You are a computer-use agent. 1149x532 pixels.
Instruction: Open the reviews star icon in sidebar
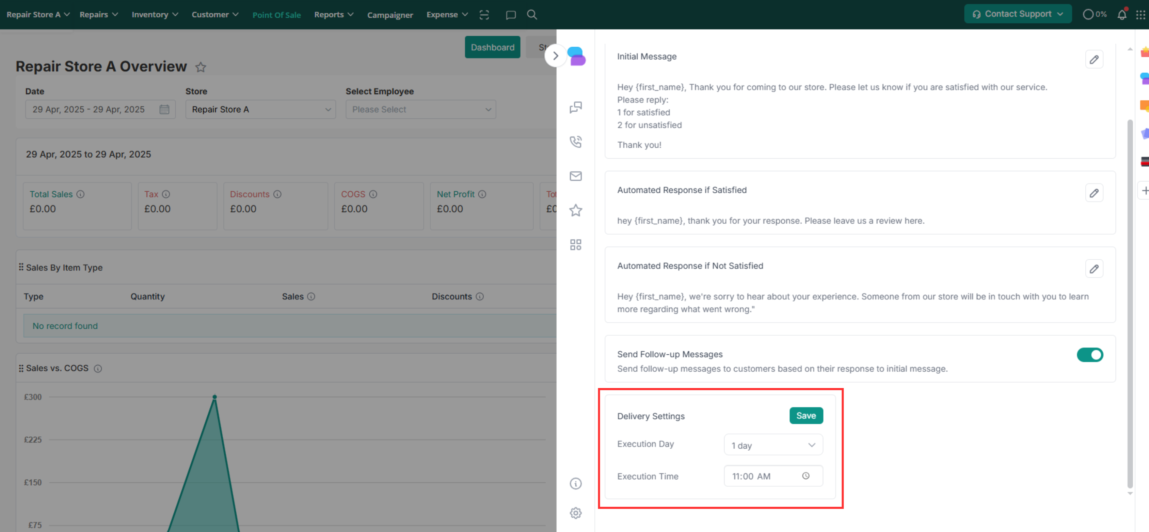coord(575,210)
